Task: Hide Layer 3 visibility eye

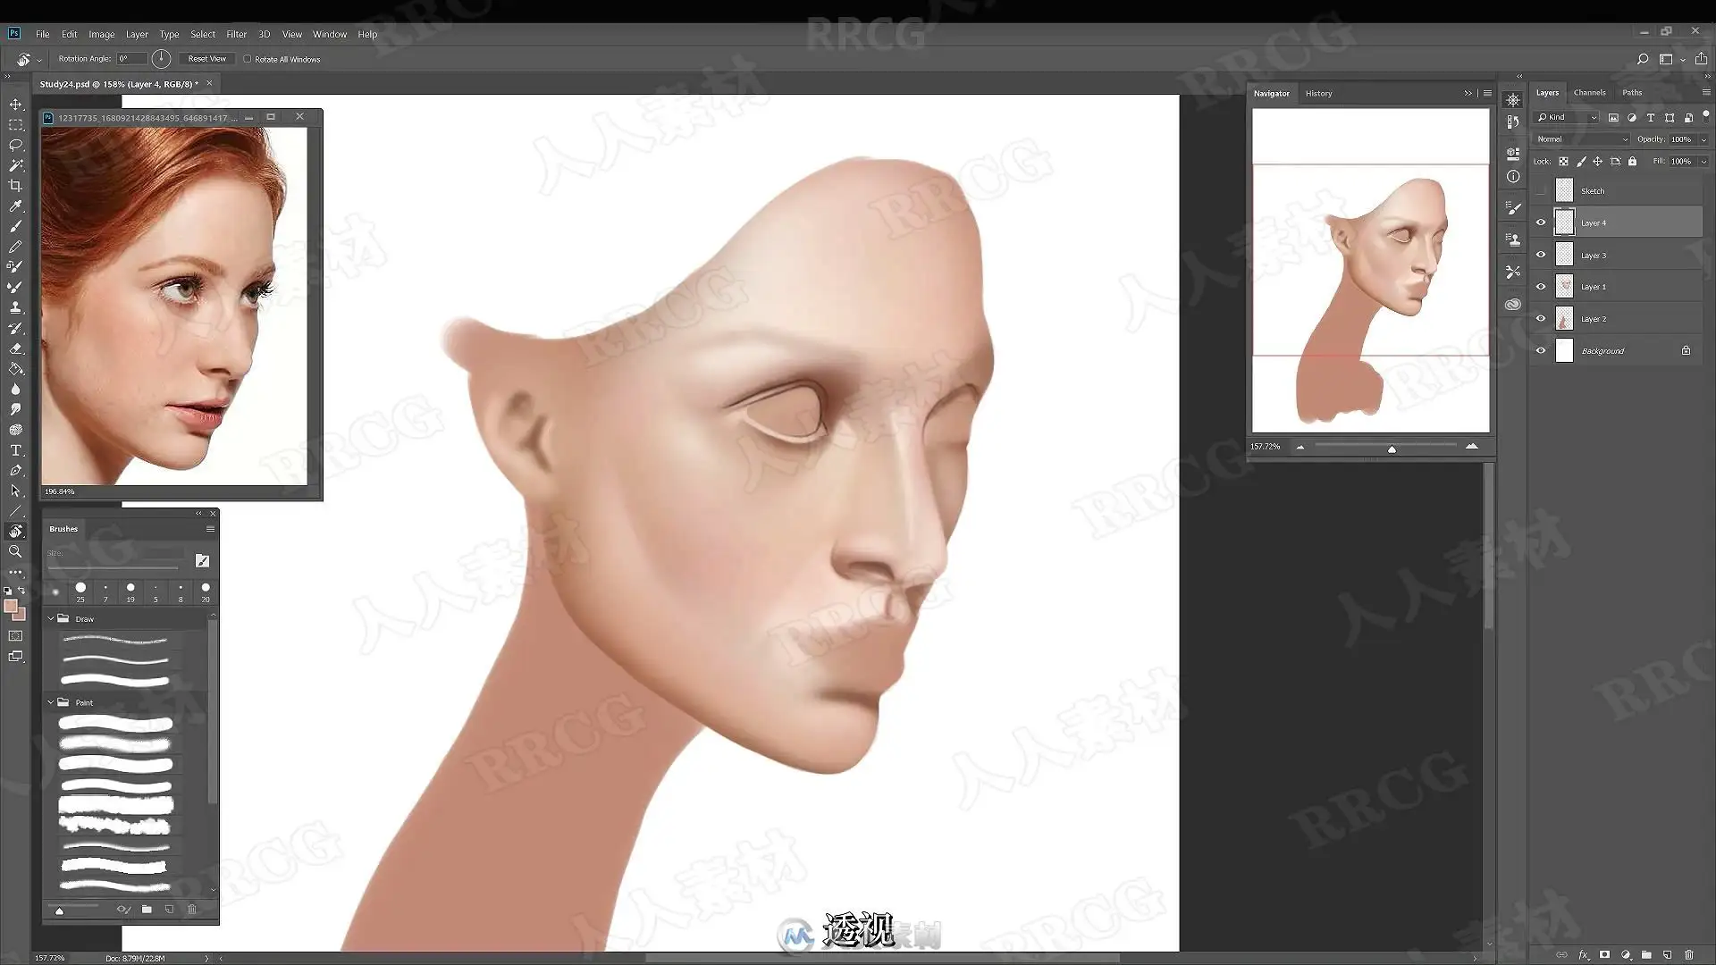Action: tap(1540, 255)
